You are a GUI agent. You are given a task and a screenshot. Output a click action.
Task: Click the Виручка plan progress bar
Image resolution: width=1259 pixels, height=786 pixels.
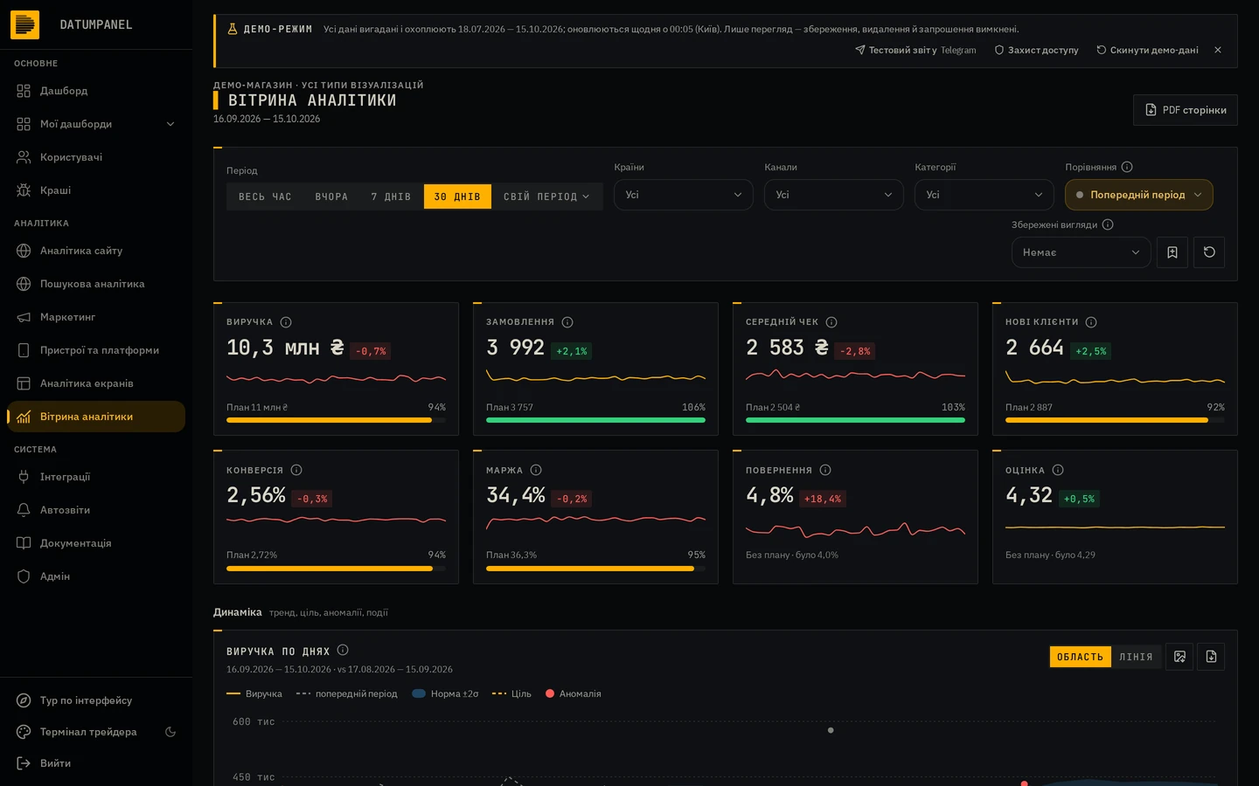point(336,420)
